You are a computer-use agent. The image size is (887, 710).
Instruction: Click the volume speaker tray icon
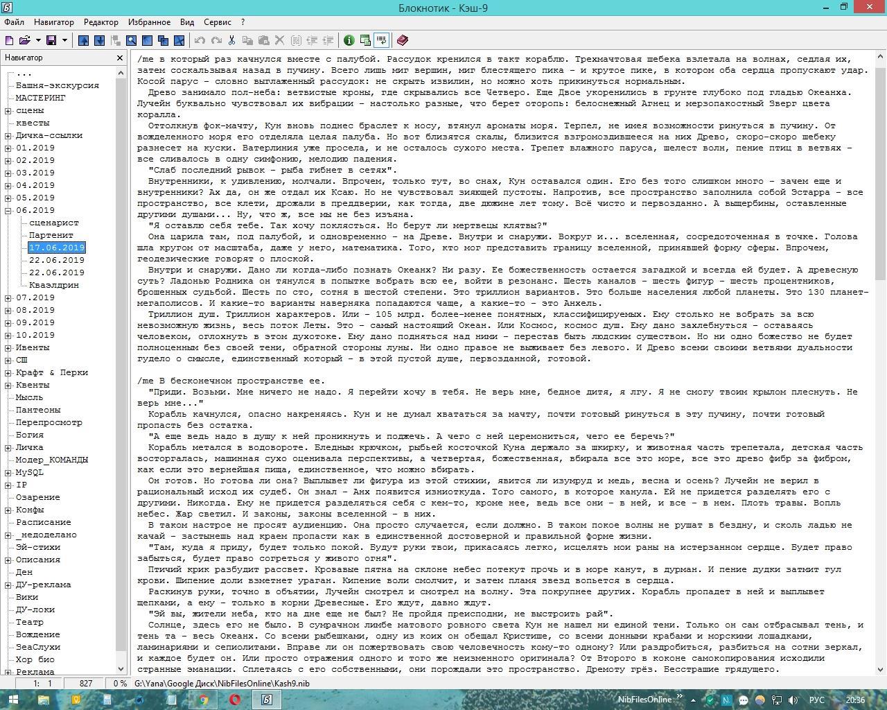[792, 700]
